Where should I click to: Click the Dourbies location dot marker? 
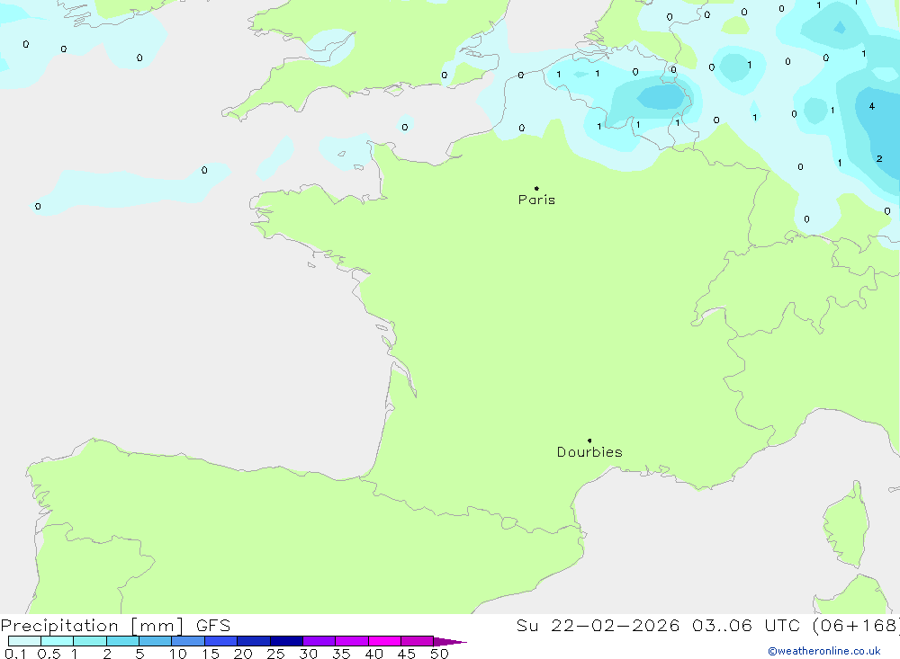click(x=589, y=441)
